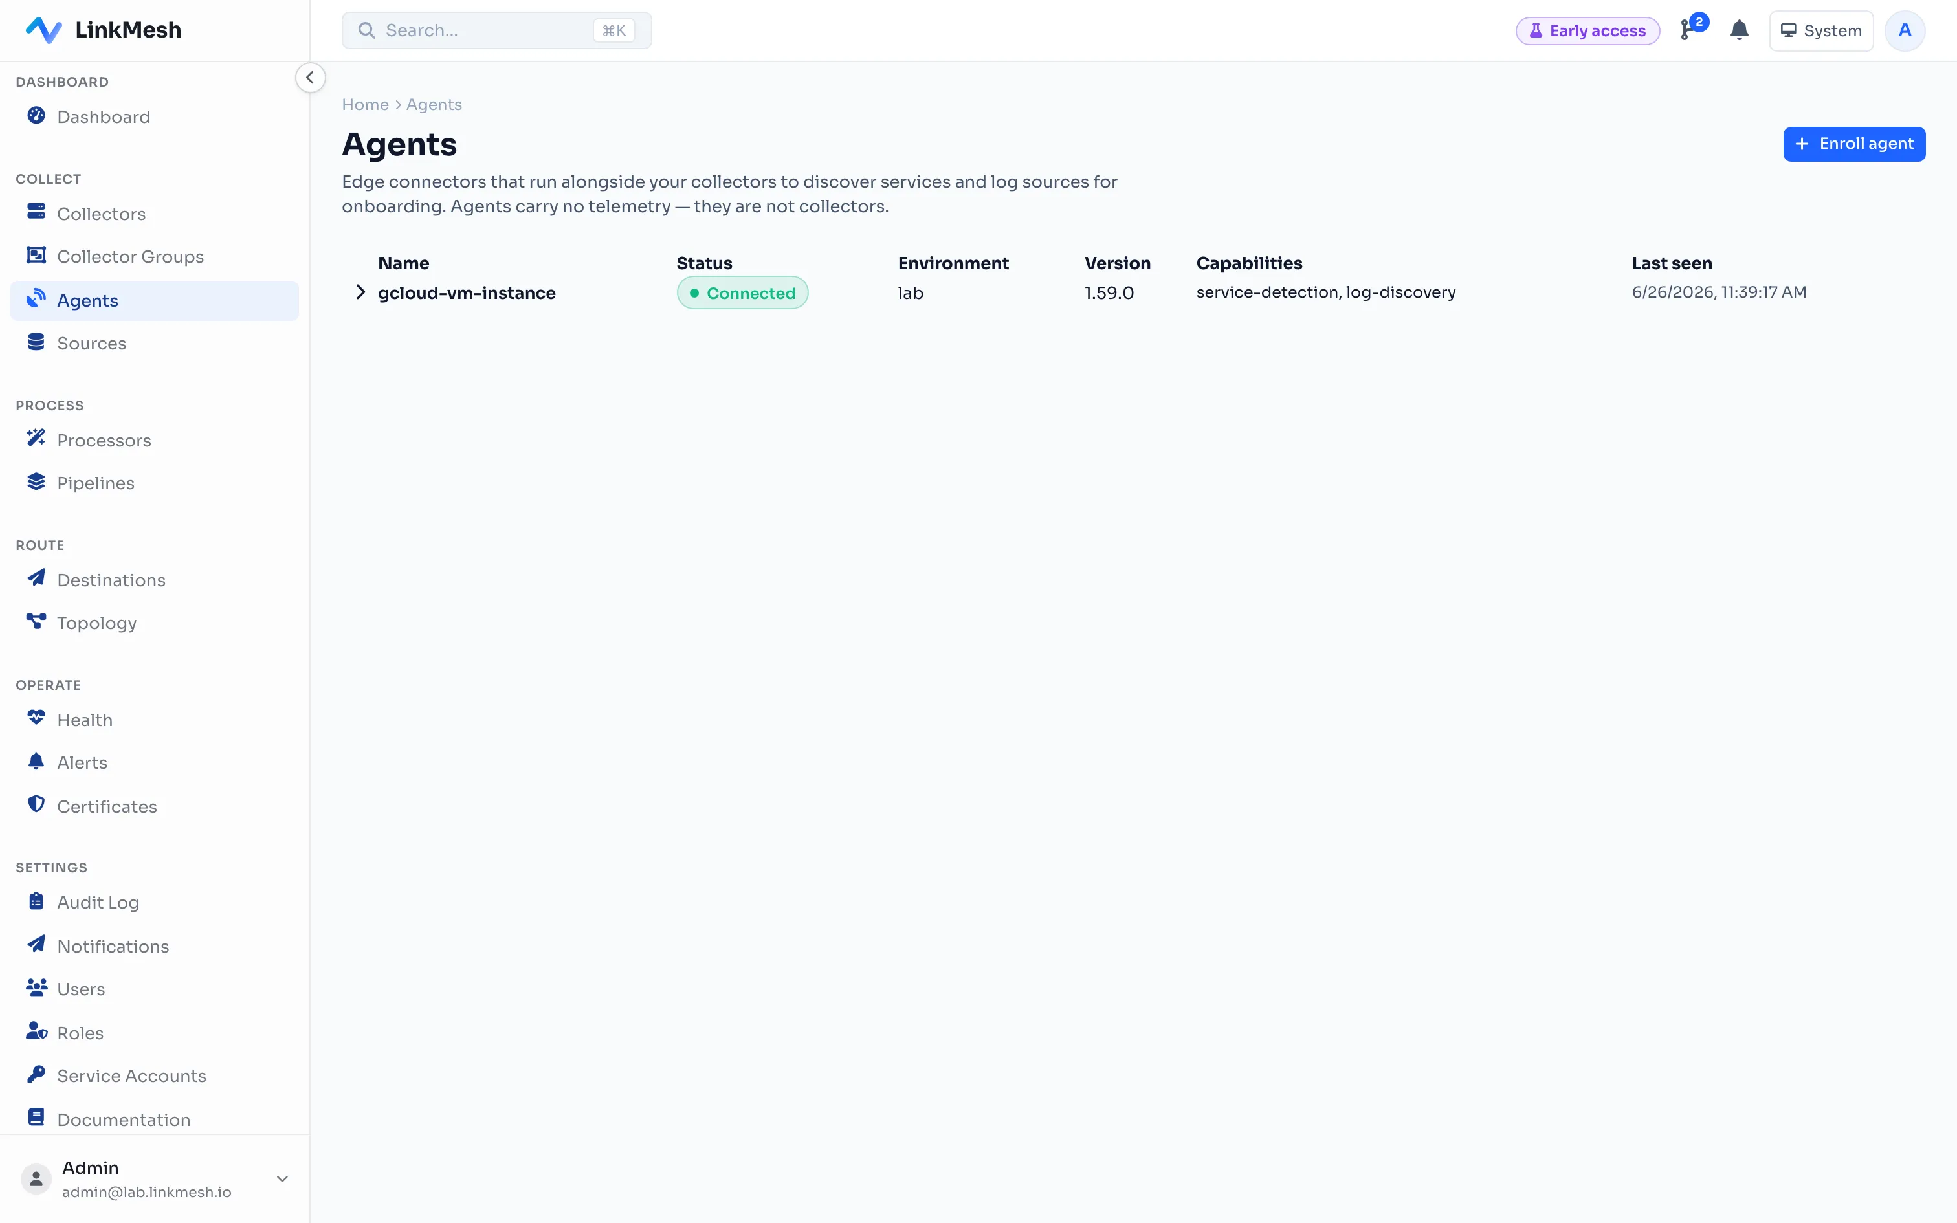This screenshot has width=1957, height=1223.
Task: Click the Enroll agent button
Action: tap(1854, 144)
